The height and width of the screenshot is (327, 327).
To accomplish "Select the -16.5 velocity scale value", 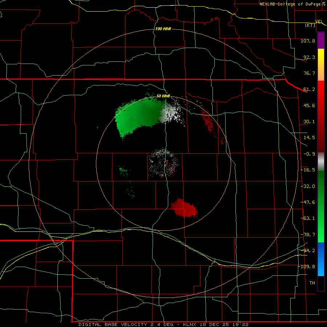I will coord(308,170).
